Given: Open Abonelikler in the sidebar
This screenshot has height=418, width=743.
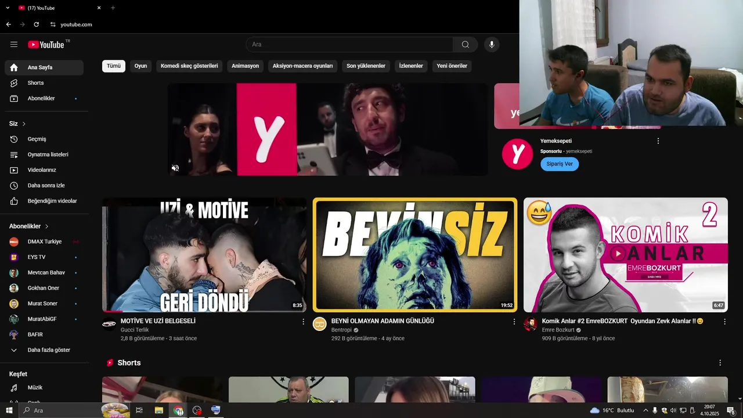Looking at the screenshot, I should point(44,99).
